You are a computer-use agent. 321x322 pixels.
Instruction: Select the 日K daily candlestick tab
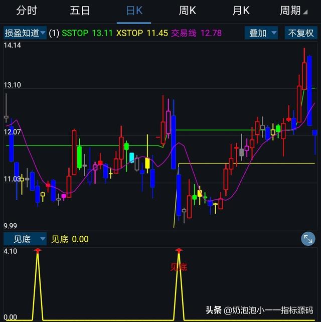(x=134, y=11)
